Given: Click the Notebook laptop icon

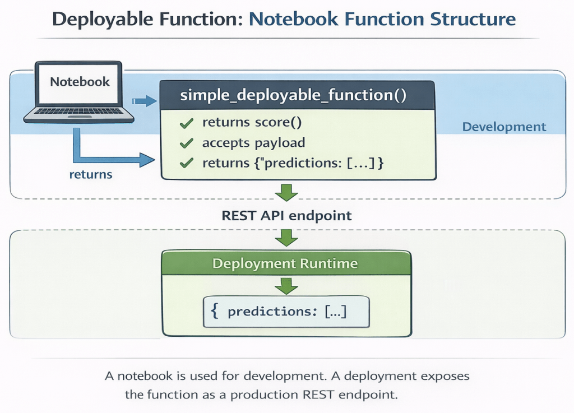Looking at the screenshot, I should (x=80, y=91).
